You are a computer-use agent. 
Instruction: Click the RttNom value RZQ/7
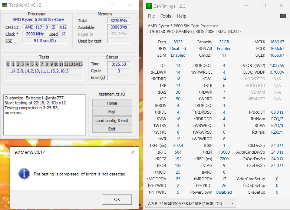(x=277, y=119)
